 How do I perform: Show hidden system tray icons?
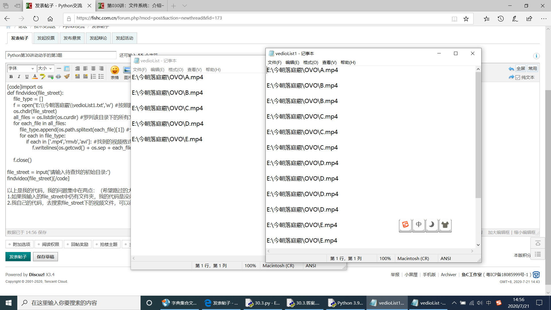coord(454,303)
